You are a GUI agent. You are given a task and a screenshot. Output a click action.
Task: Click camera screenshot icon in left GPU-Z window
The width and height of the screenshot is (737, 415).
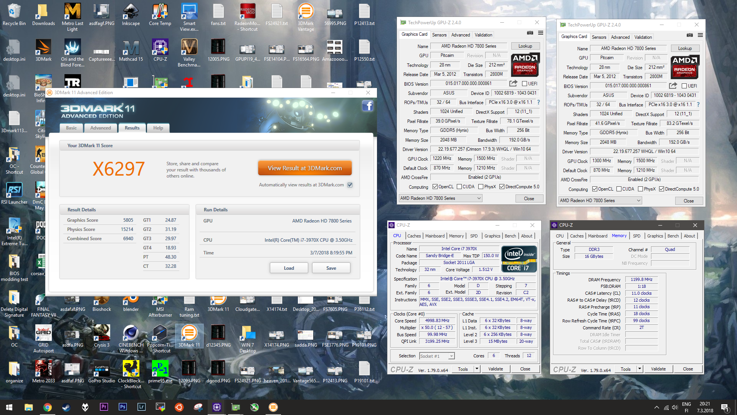[x=530, y=33]
